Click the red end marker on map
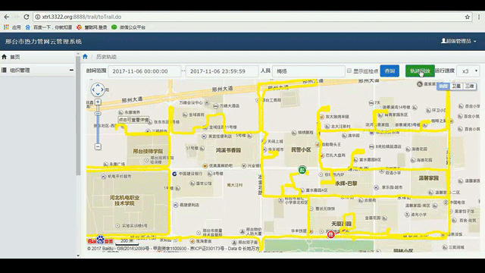Screen dimensions: 485x273 click(331, 234)
